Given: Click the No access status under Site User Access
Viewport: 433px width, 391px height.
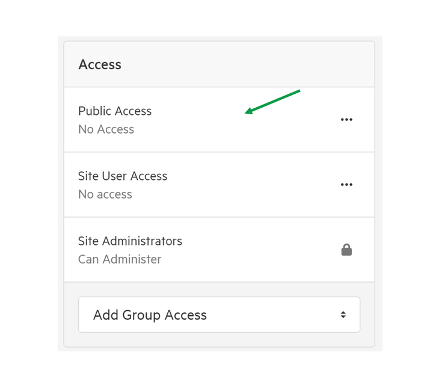Looking at the screenshot, I should tap(105, 194).
